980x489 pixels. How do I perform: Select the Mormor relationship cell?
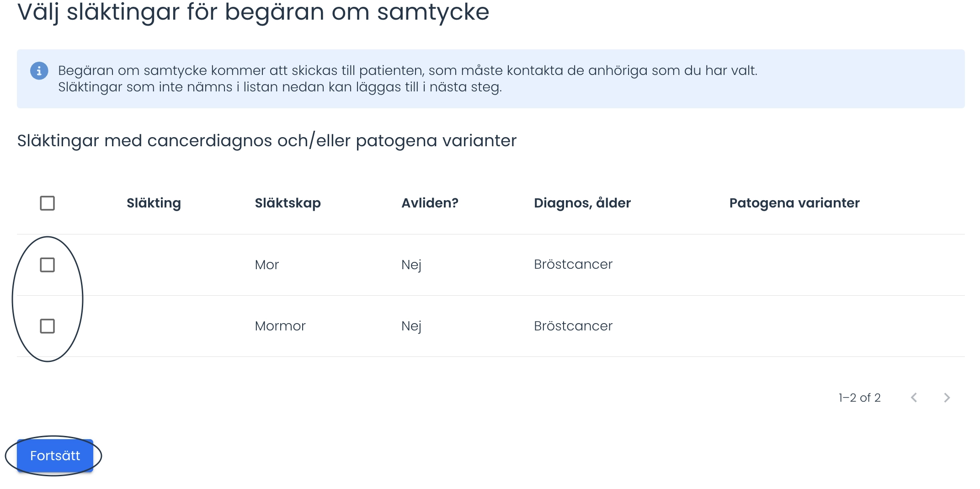coord(280,326)
